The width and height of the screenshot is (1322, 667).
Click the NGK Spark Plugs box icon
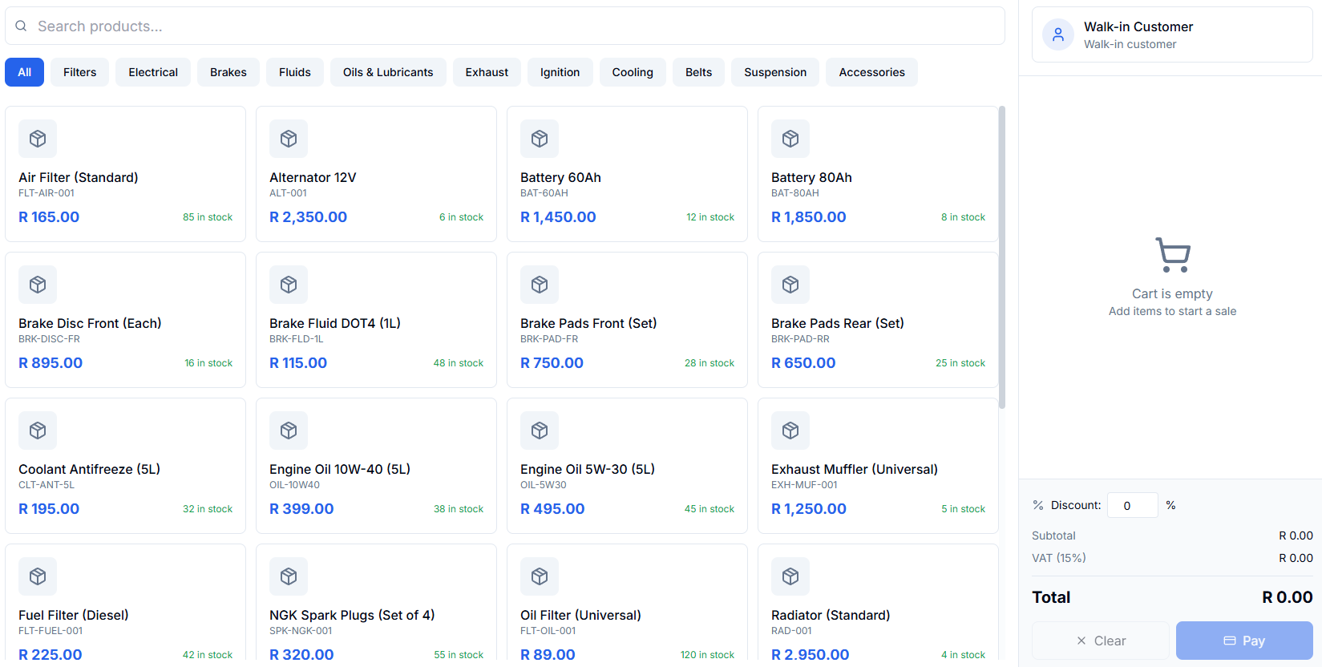click(x=289, y=576)
